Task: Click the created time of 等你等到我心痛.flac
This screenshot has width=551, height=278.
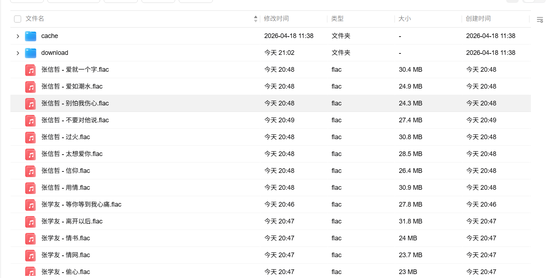Action: pos(481,204)
